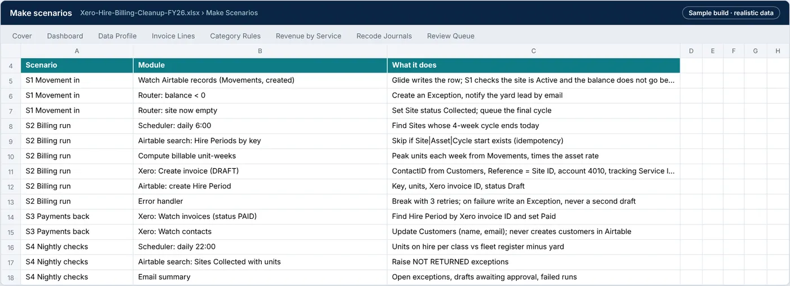790x286 pixels.
Task: Switch to Recode Journals tab
Action: click(384, 36)
